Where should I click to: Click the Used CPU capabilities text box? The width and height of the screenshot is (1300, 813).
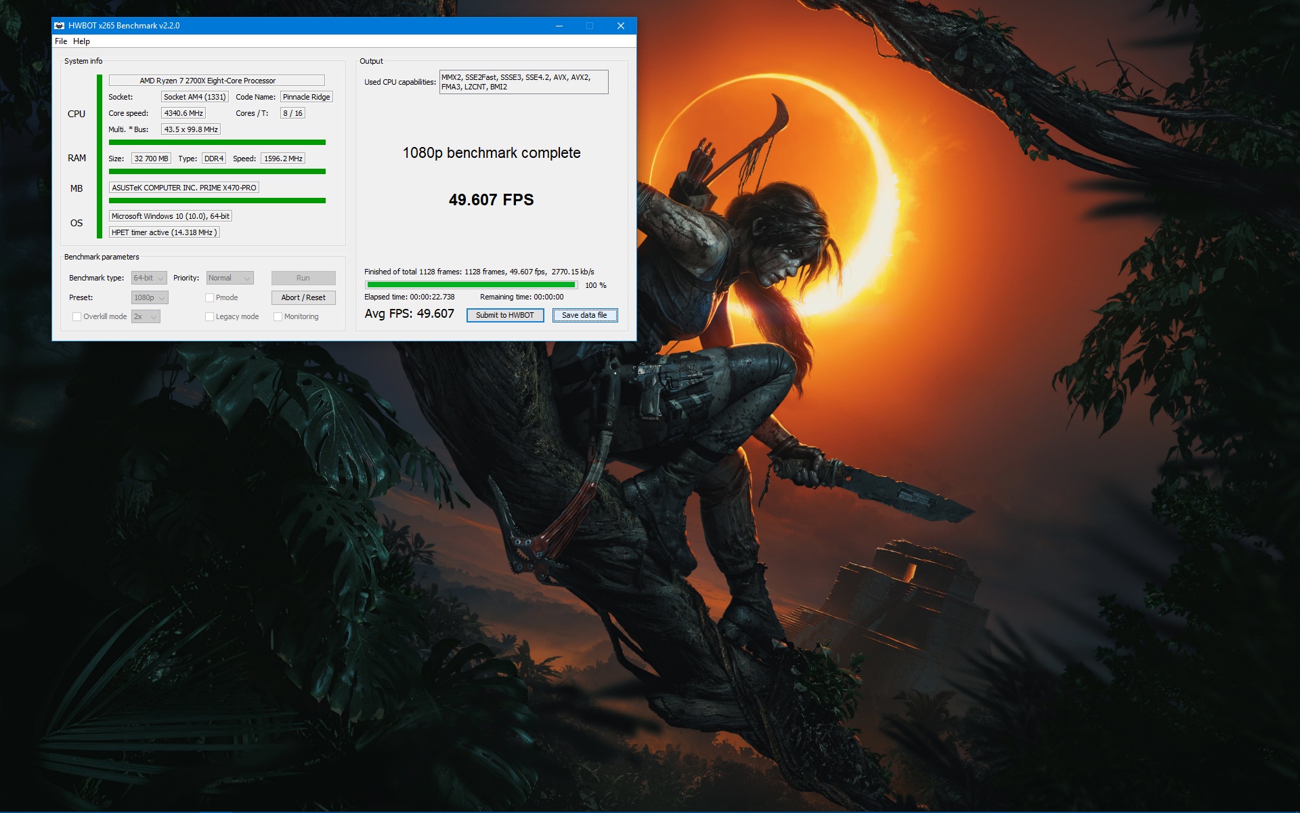click(524, 82)
